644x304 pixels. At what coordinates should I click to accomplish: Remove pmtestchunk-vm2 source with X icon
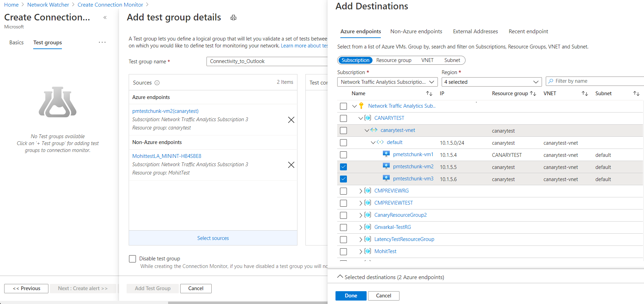(x=291, y=120)
